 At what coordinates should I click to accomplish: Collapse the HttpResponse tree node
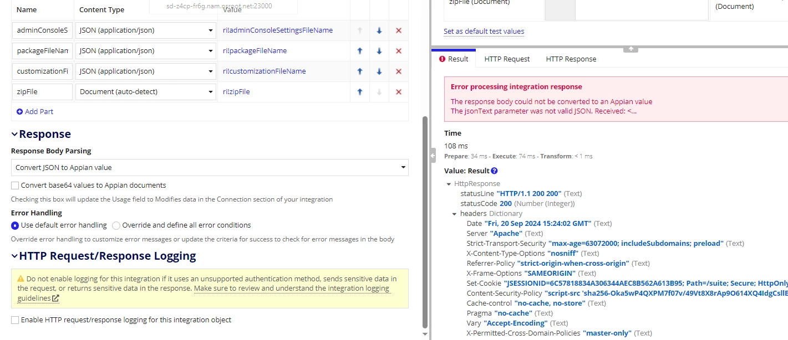point(449,184)
